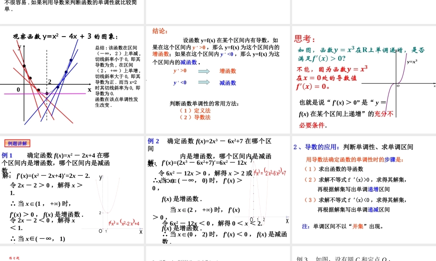Select the slide observing y=x² − 4x + 3 graph
Screen dimensions: 436x261
(x=72, y=80)
